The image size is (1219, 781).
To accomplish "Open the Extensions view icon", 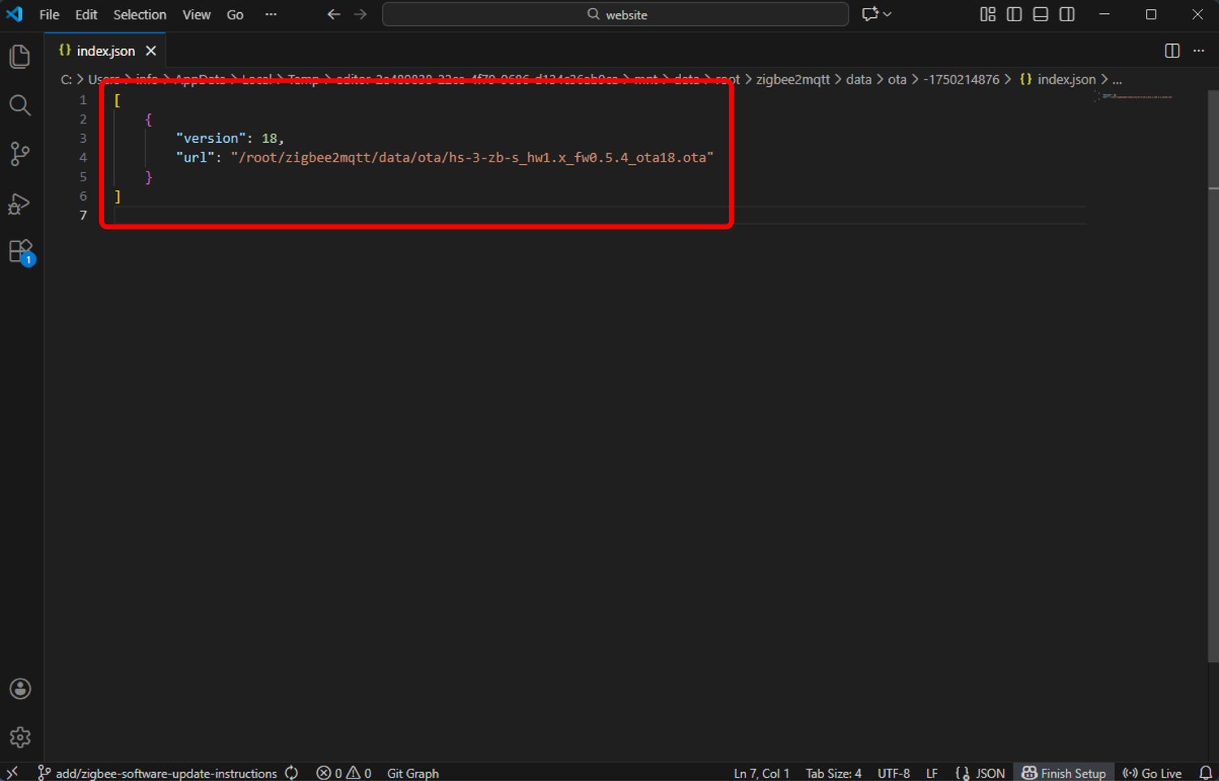I will coord(20,252).
